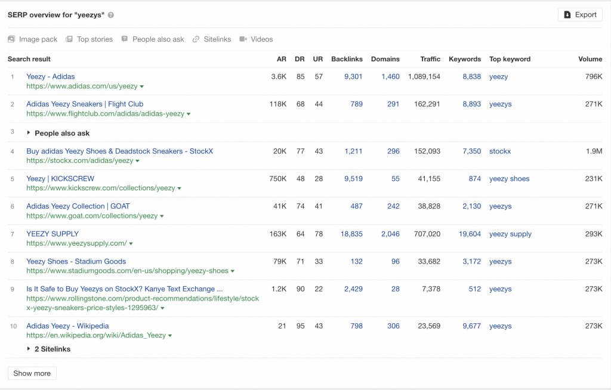Visit the adidas.com/us/yeezy URL

[x=82, y=86]
